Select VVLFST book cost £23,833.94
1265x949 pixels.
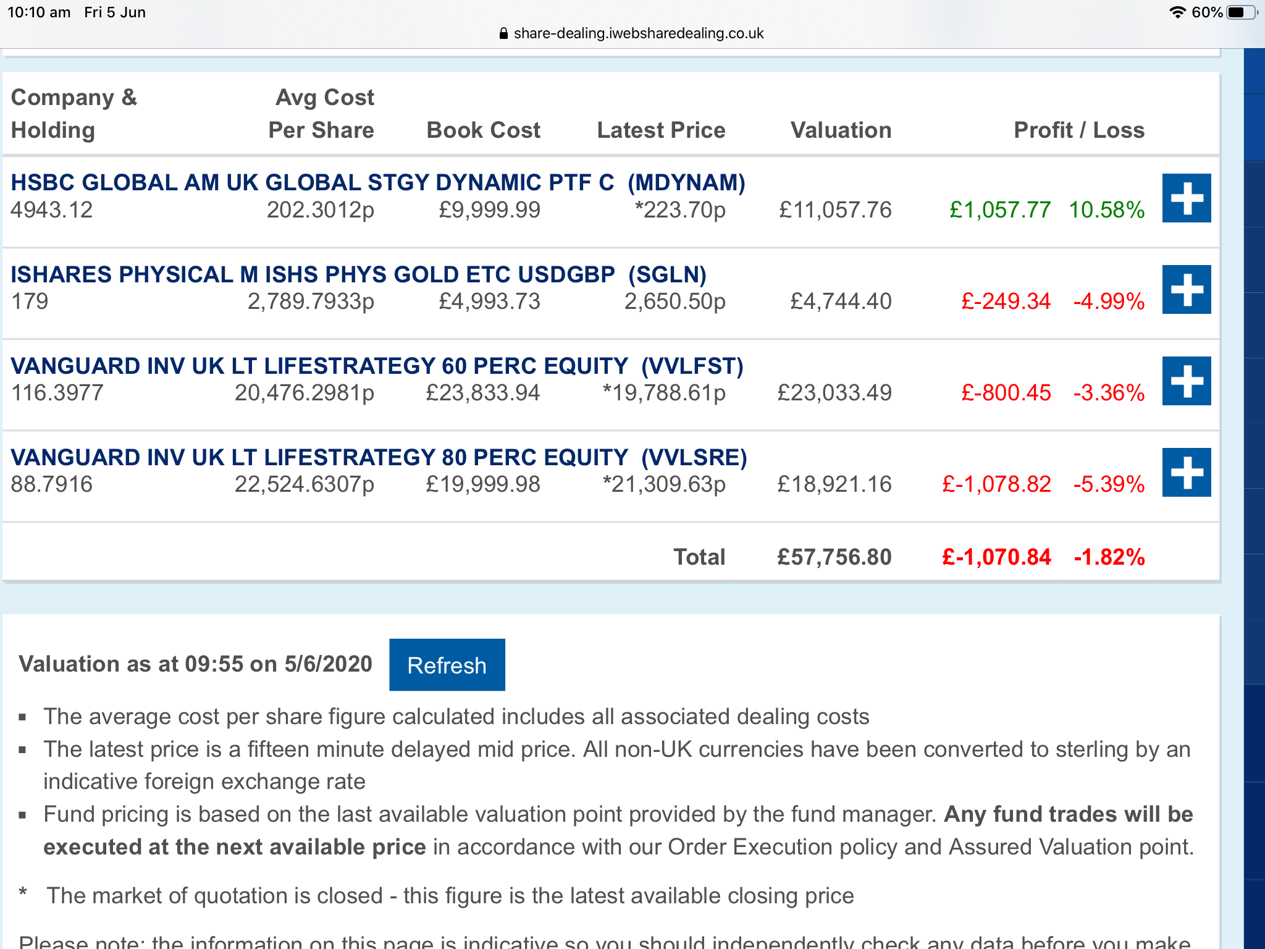pos(483,393)
